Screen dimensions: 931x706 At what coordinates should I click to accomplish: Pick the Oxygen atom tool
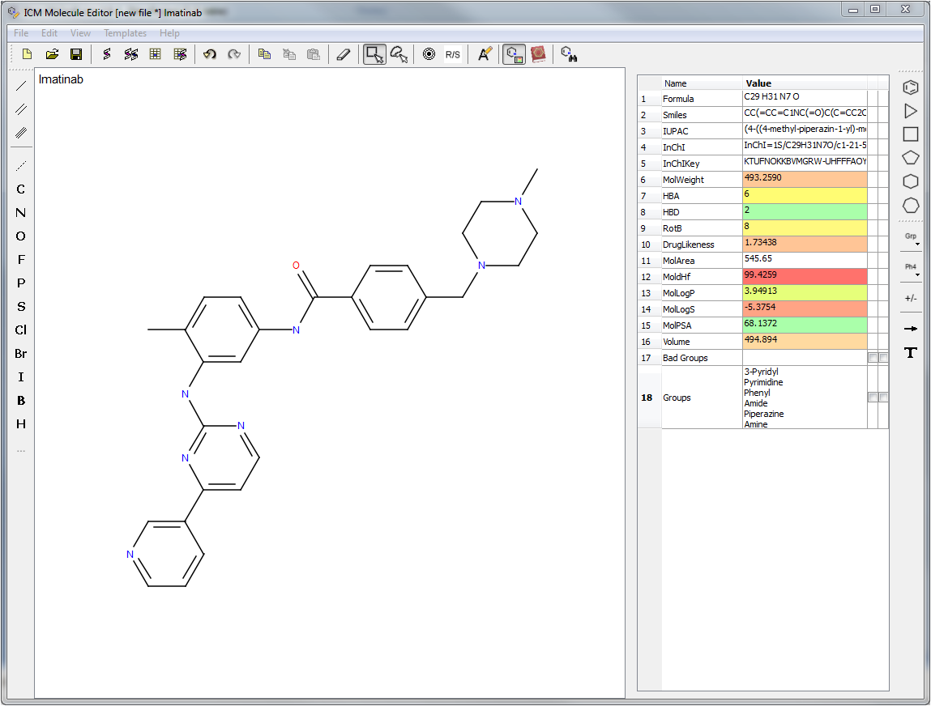click(21, 236)
